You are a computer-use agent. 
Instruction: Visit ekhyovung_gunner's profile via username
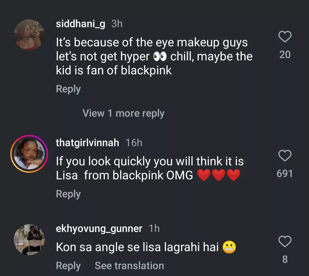pos(99,229)
